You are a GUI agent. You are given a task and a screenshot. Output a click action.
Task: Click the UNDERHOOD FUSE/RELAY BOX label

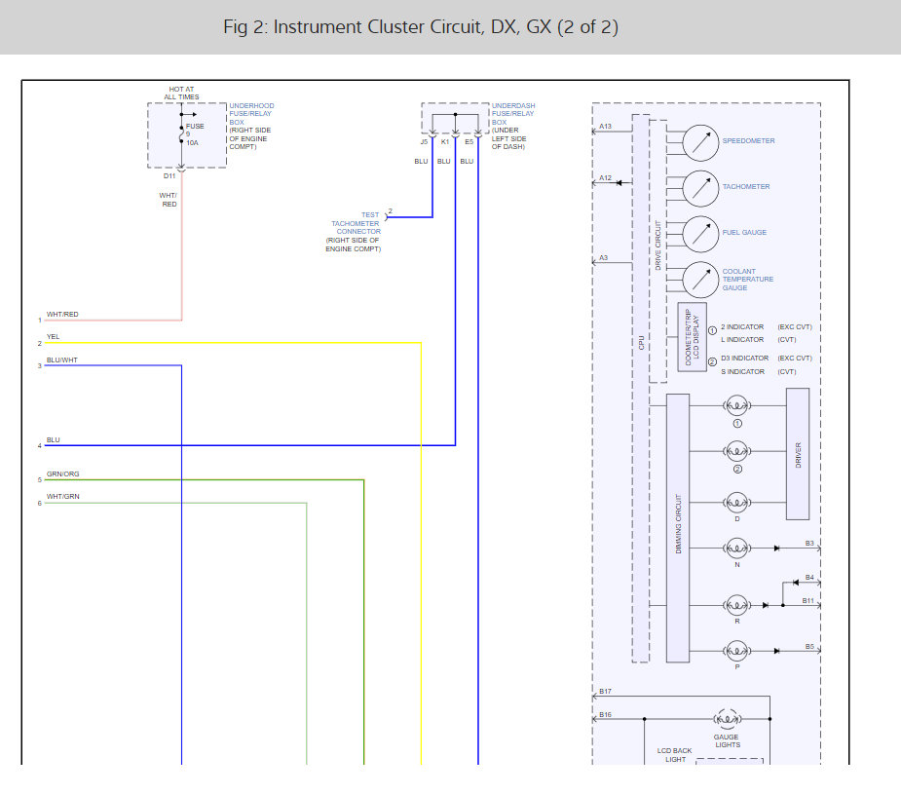pyautogui.click(x=251, y=114)
